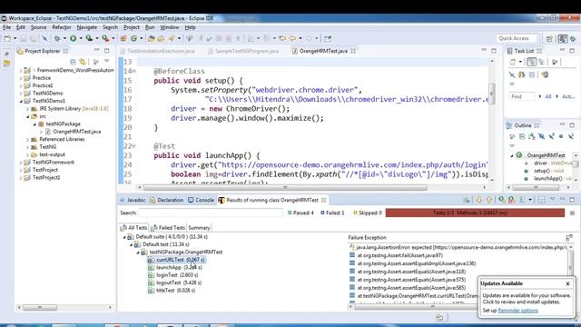The width and height of the screenshot is (581, 327).
Task: Click the Find field in Task List
Action: click(x=522, y=96)
